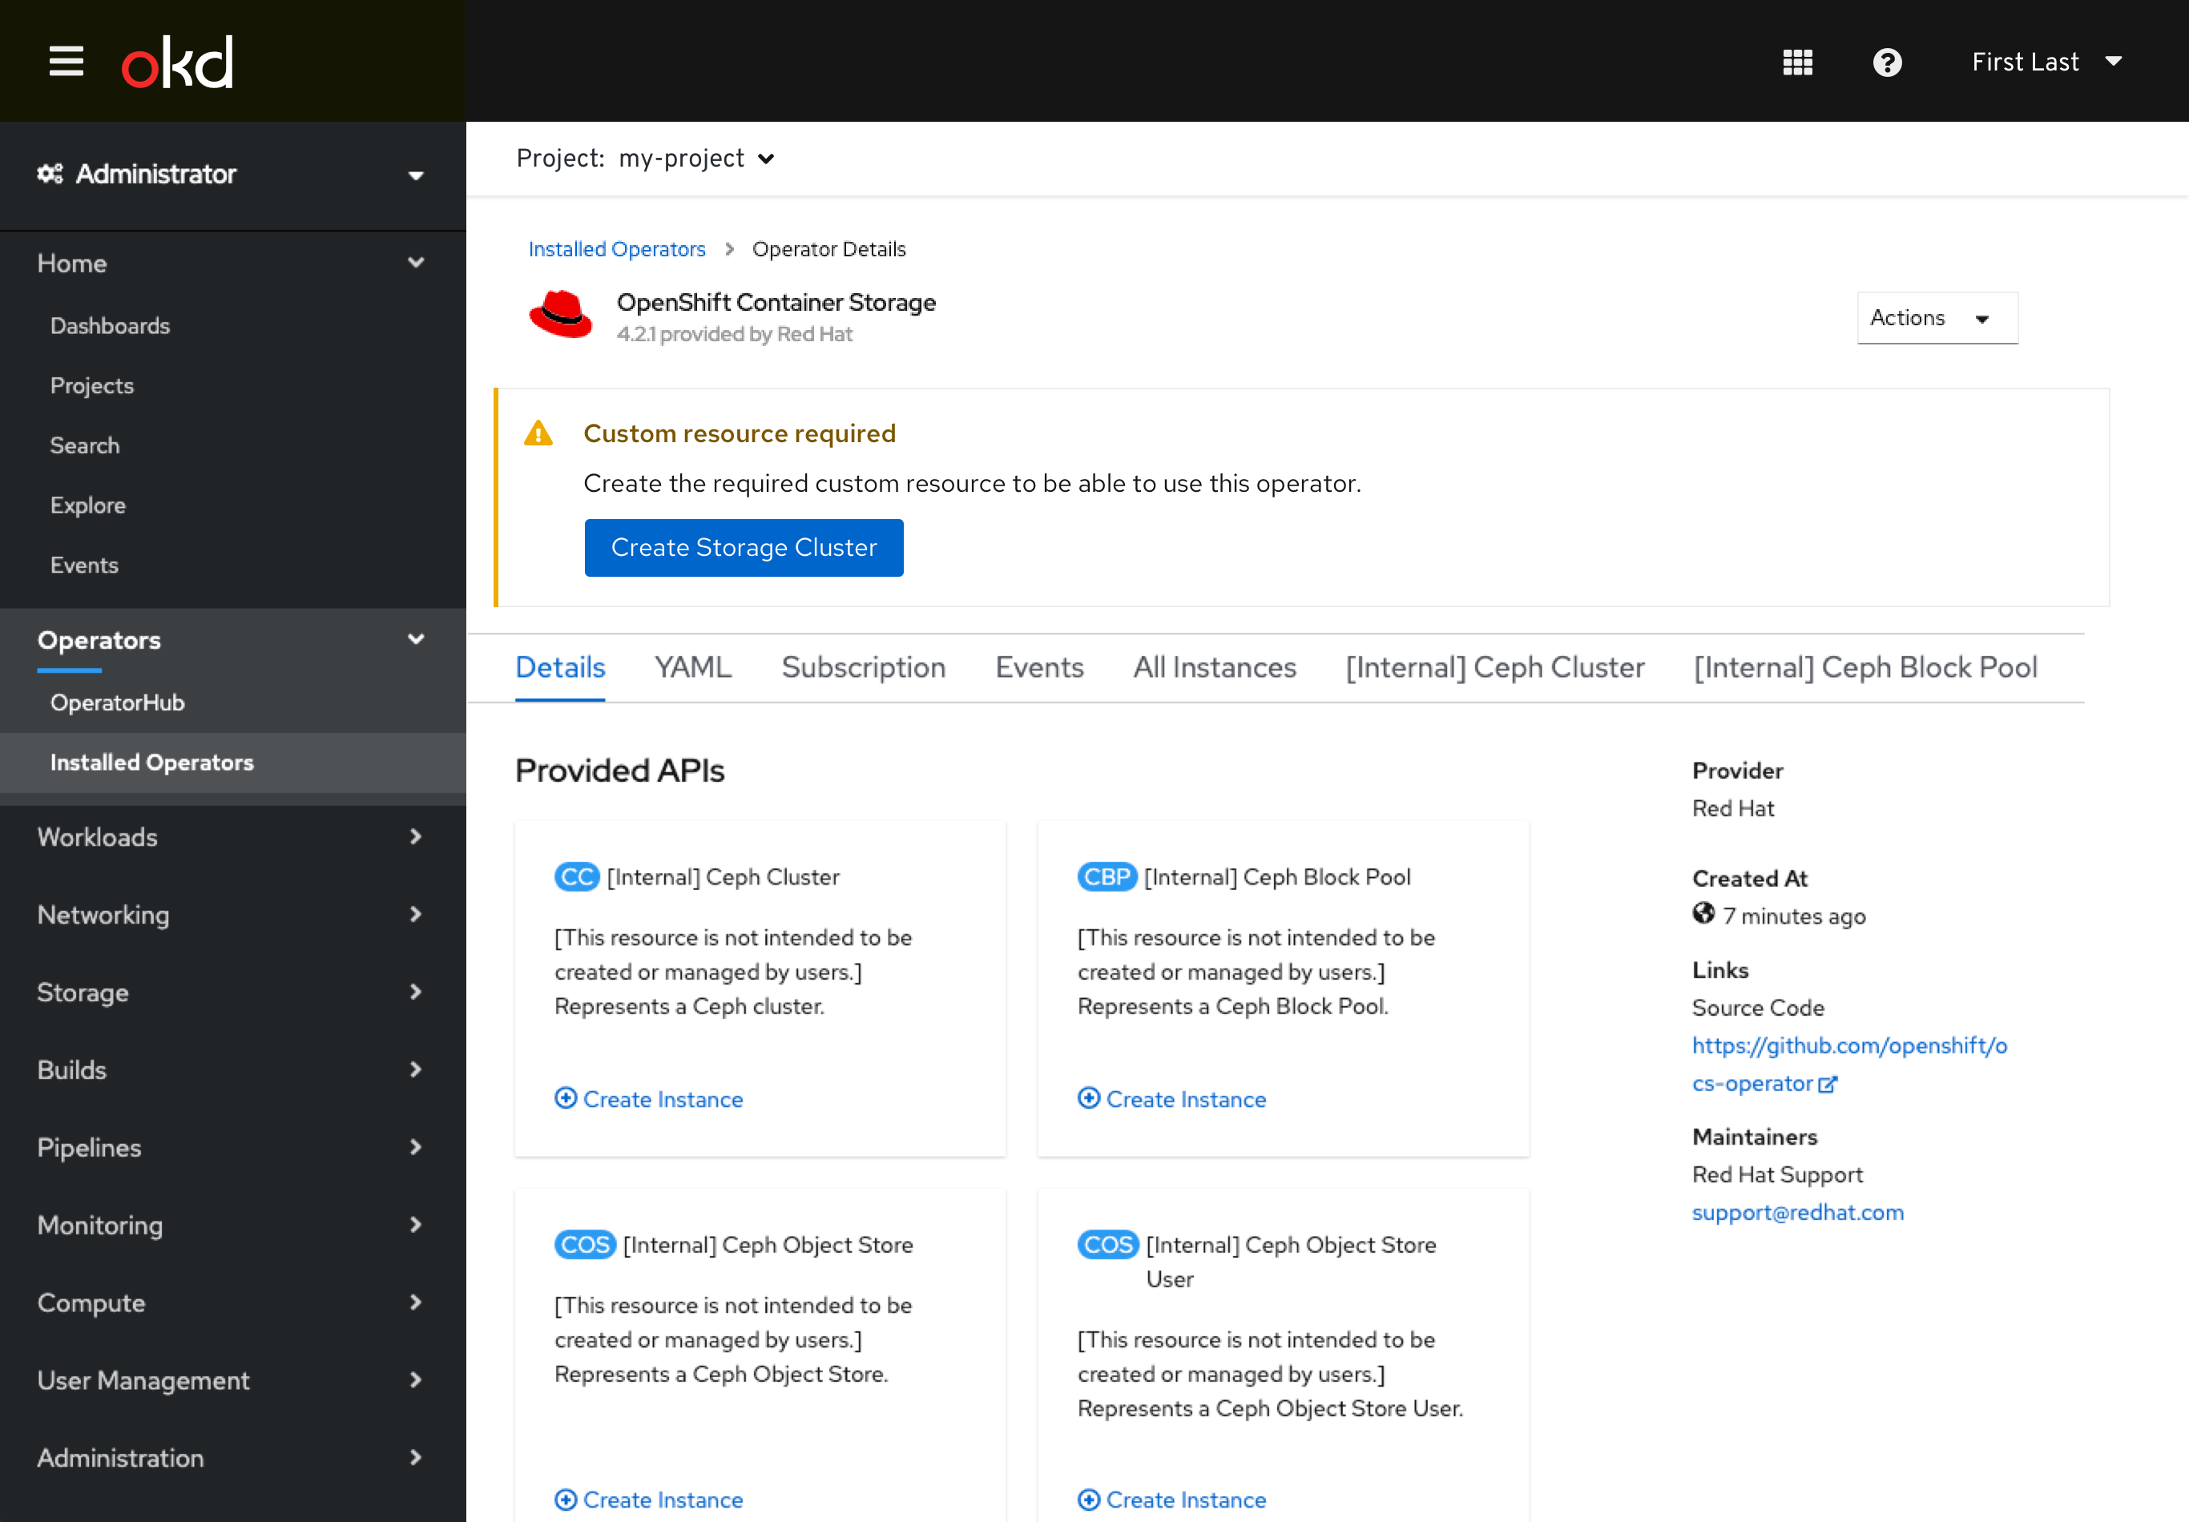Click the Red Hat operator icon
The height and width of the screenshot is (1522, 2189).
562,318
